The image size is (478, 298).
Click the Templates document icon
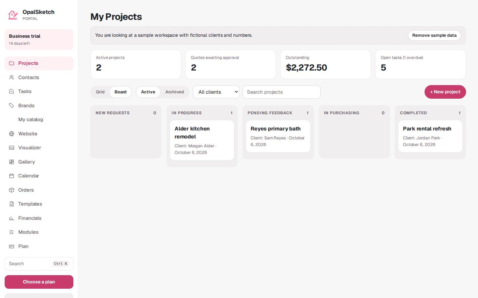pos(12,204)
